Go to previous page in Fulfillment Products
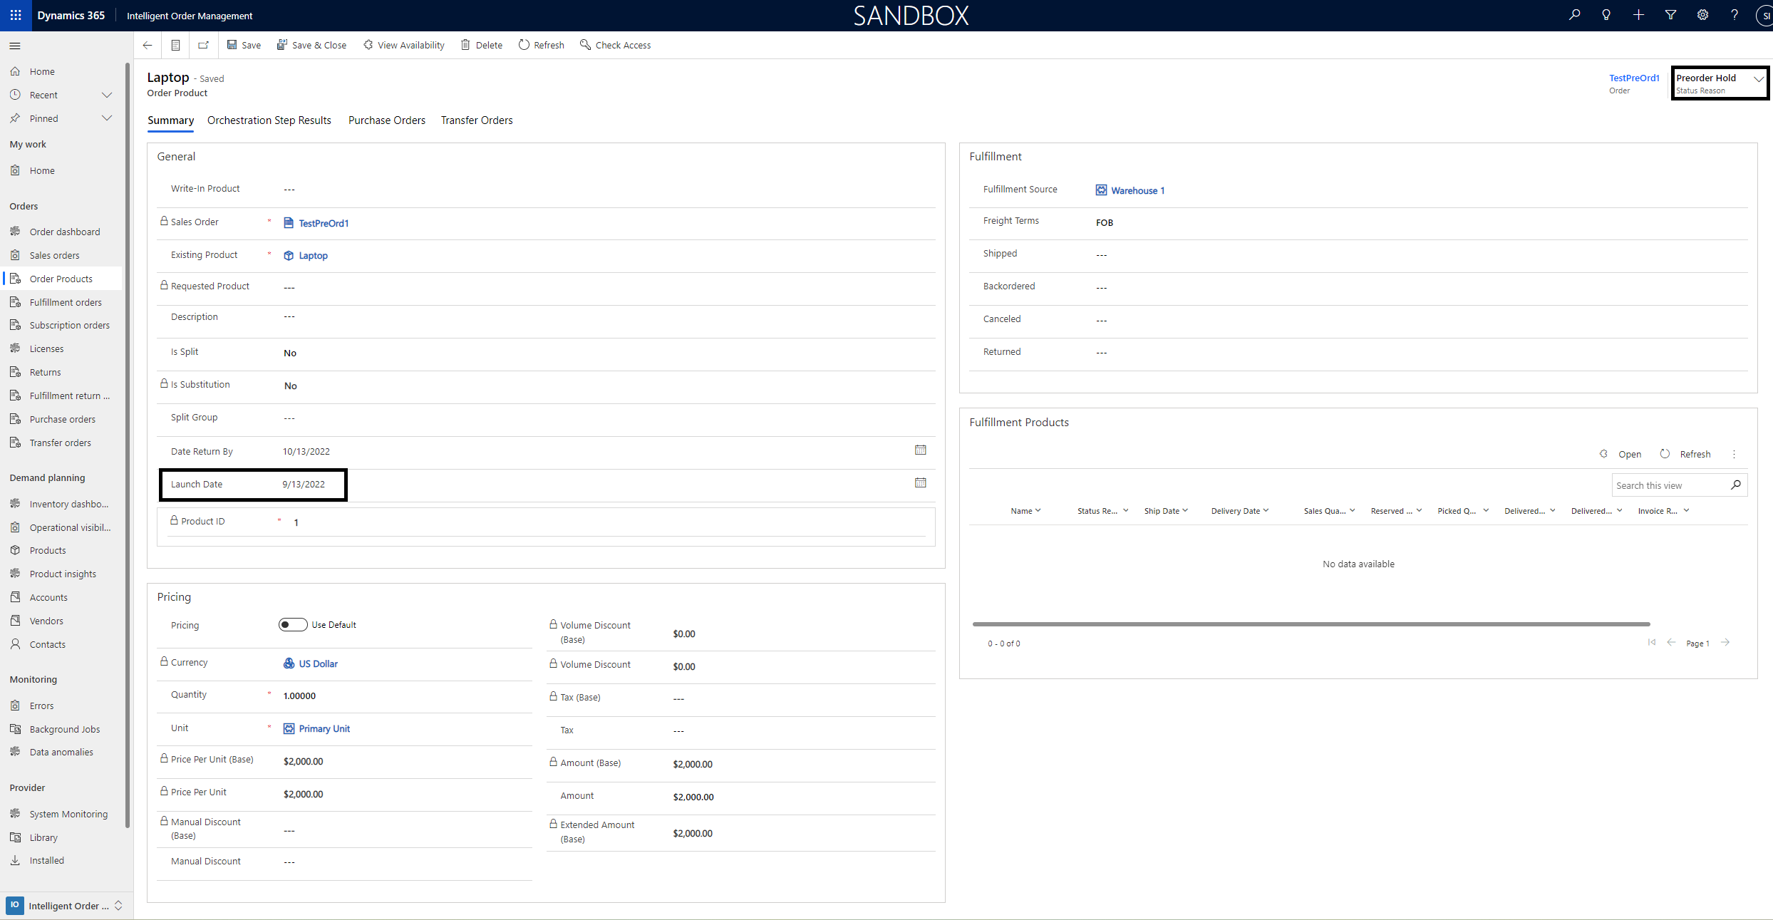The width and height of the screenshot is (1773, 920). 1671,643
